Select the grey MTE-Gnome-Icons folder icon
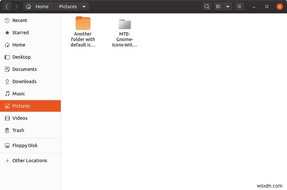Screen dimensions: 287x190 point(125,24)
